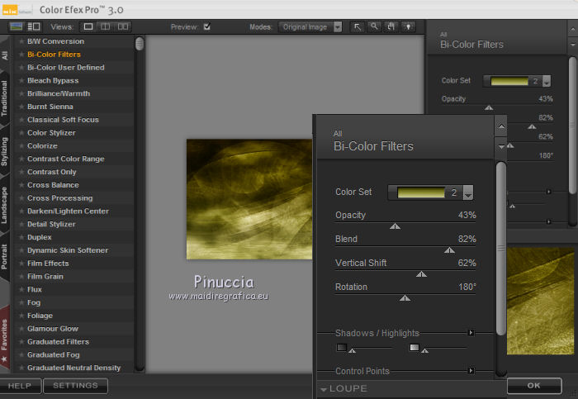
Task: Click the Rotation slider handle in enlarged panel
Action: (x=405, y=298)
